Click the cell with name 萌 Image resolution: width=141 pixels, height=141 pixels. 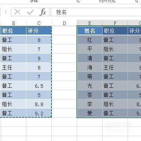(90, 76)
